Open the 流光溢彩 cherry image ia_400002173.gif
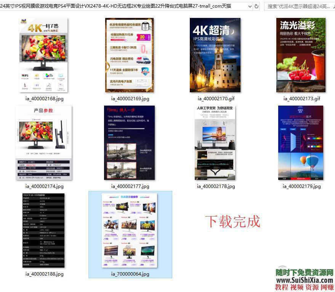Image resolution: width=335 pixels, height=292 pixels. point(301,55)
